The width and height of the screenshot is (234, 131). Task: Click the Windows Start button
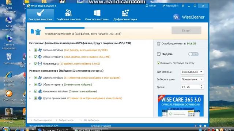pos(6,129)
